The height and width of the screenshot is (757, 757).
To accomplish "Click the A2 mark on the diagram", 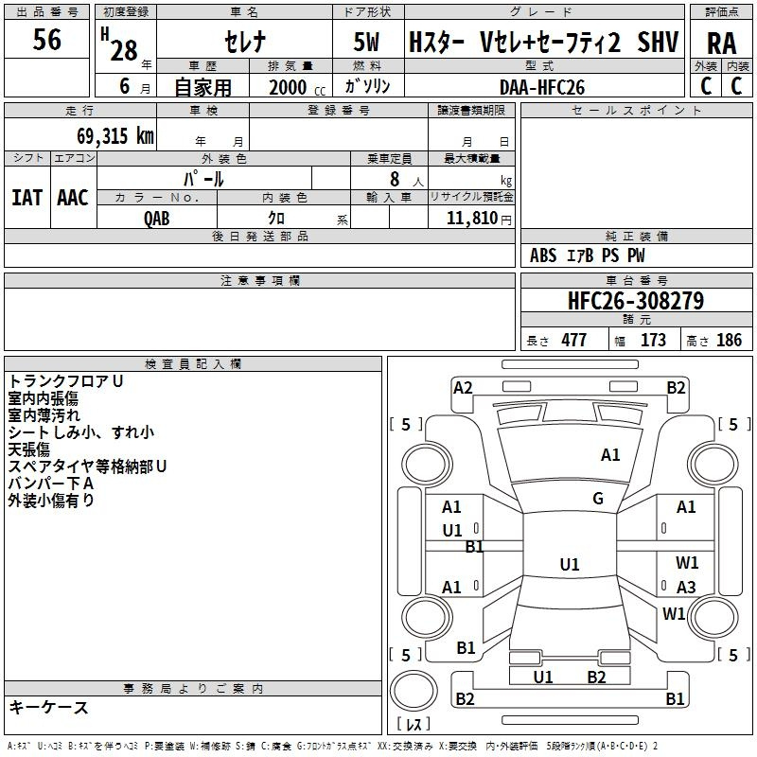I will point(463,388).
